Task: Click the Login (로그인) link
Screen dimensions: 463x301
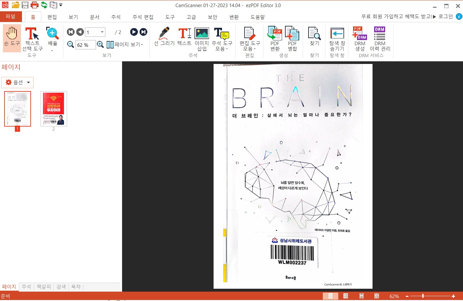Action: [x=446, y=16]
